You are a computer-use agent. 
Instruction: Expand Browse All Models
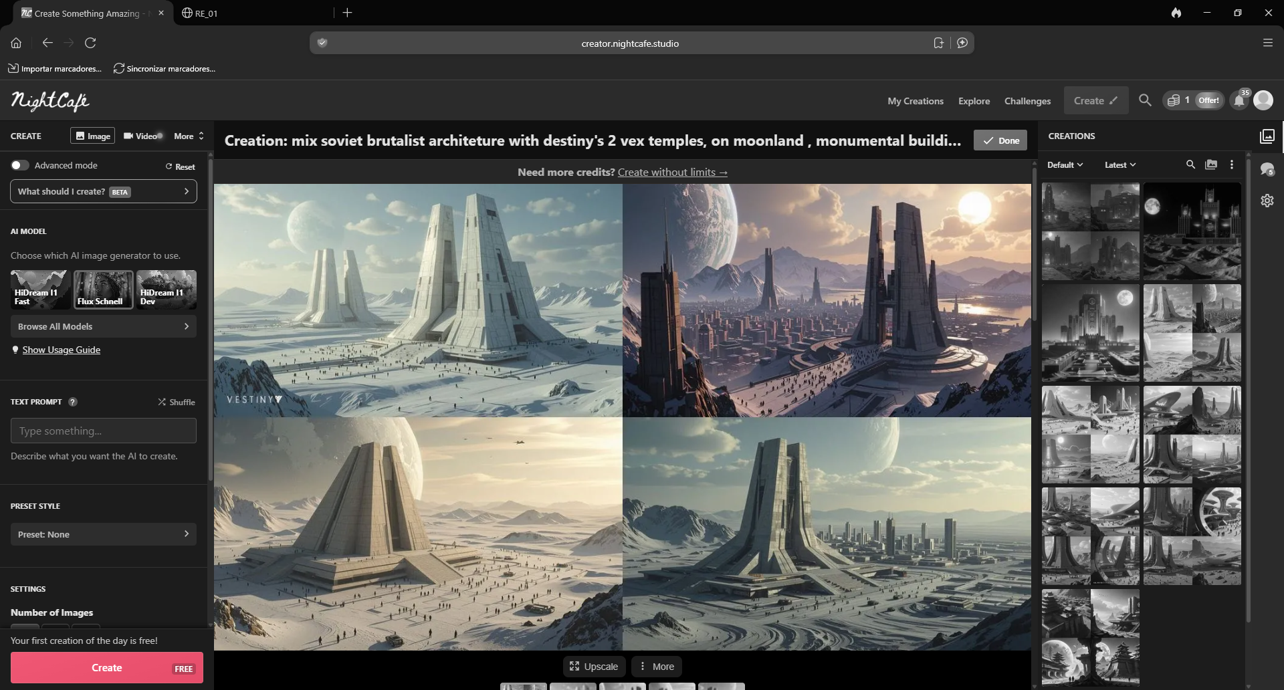tap(103, 326)
